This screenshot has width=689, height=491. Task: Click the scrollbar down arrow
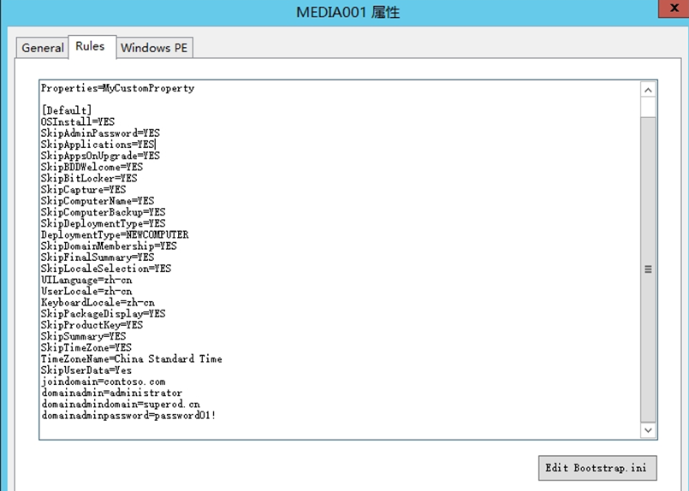[648, 430]
